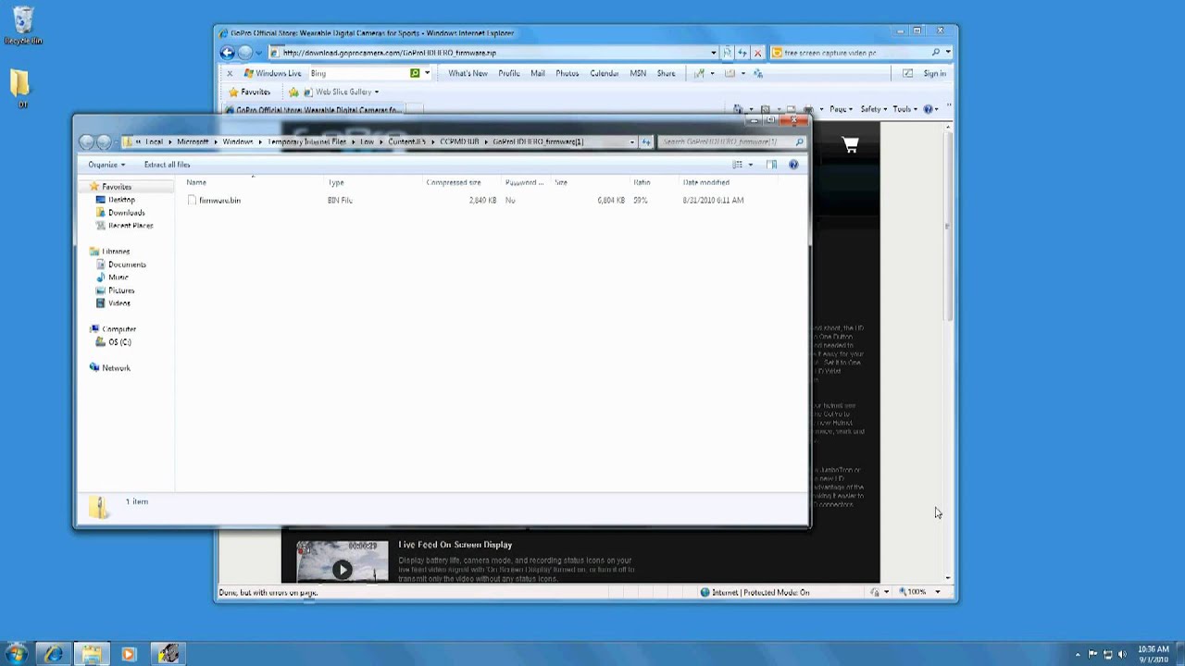Click the green Bing search button

(x=415, y=73)
